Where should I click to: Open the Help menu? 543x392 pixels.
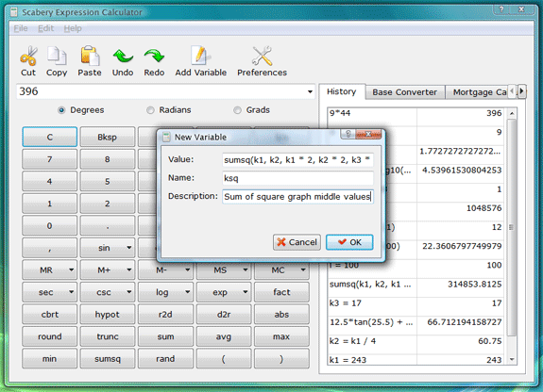(x=73, y=28)
